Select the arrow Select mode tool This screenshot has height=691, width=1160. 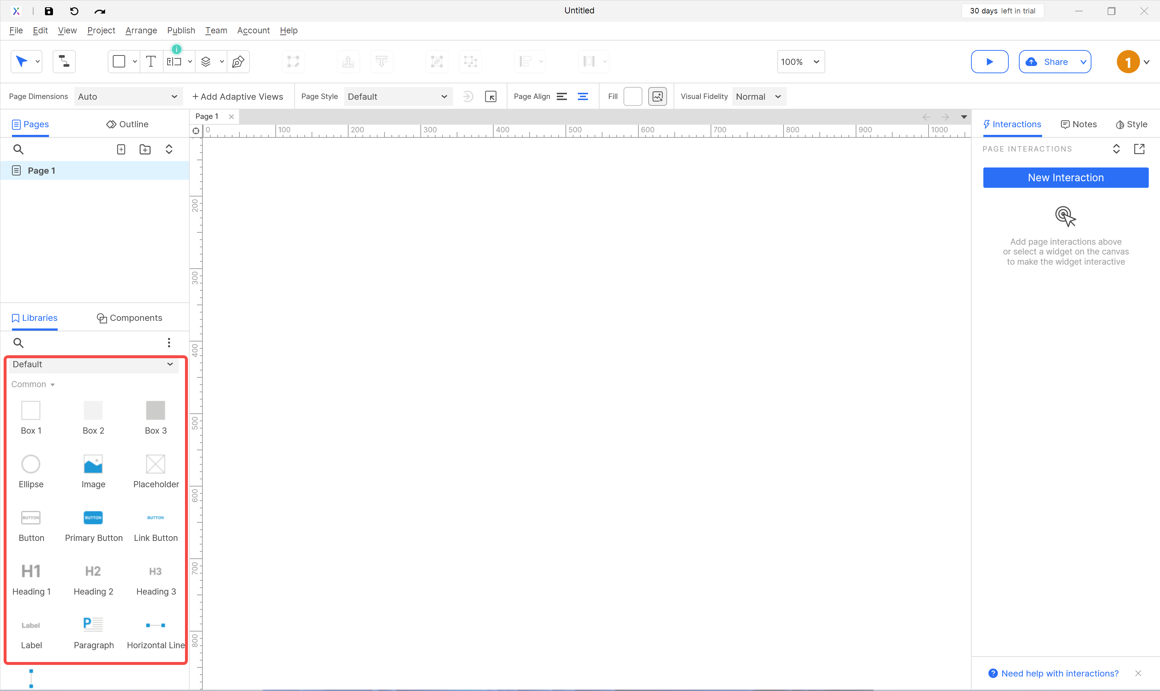pos(21,62)
